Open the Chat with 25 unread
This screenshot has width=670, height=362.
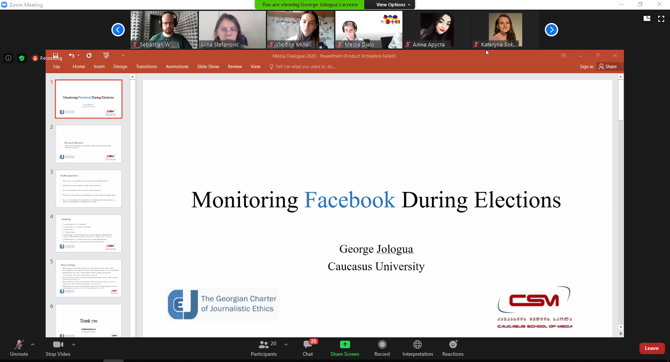point(308,348)
